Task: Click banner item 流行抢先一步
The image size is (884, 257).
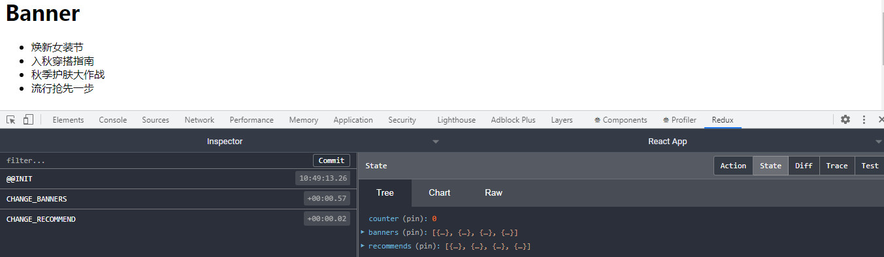Action: click(62, 88)
